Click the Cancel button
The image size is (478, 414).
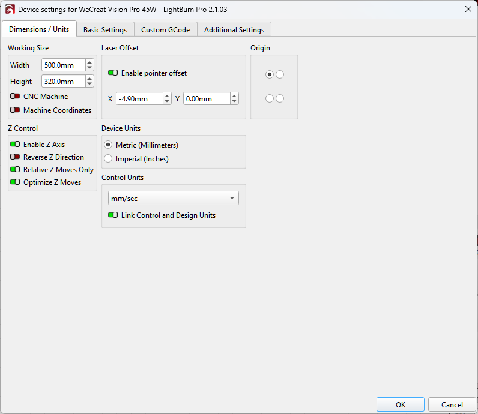(452, 404)
